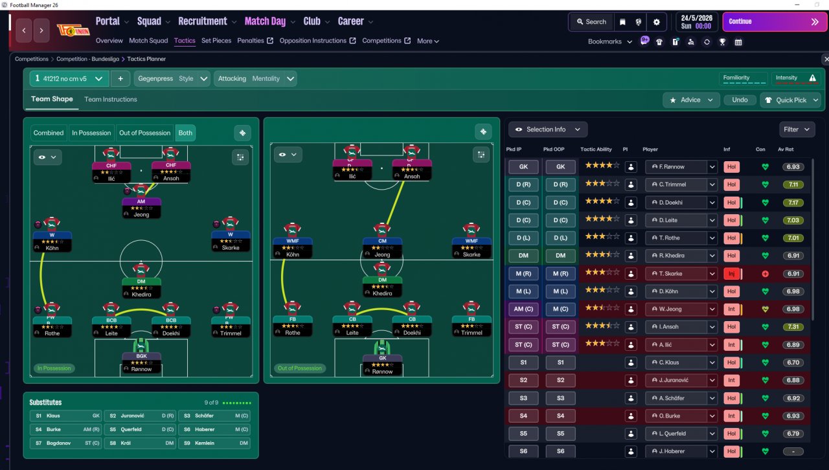Click the scouting search bookmark icon
The height and width of the screenshot is (470, 829).
coord(691,42)
